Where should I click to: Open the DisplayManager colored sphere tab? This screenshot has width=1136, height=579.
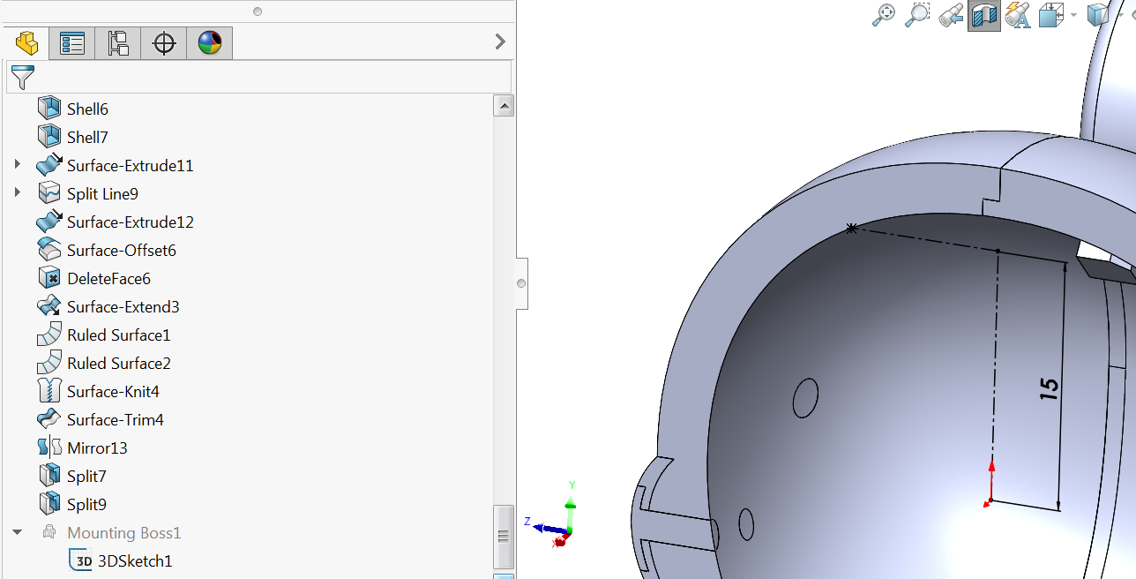tap(209, 42)
